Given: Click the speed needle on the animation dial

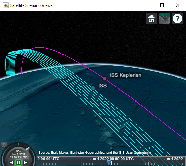Looking at the screenshot, I should tap(28, 149).
